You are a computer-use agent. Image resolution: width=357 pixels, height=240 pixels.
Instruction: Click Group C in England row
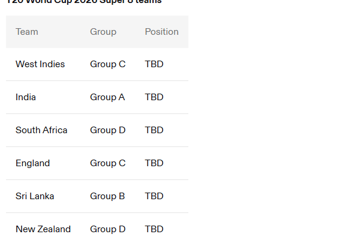pyautogui.click(x=107, y=163)
